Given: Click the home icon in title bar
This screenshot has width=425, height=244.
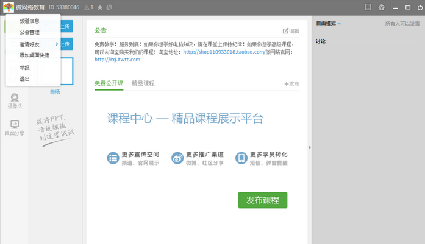Looking at the screenshot, I should [382, 7].
